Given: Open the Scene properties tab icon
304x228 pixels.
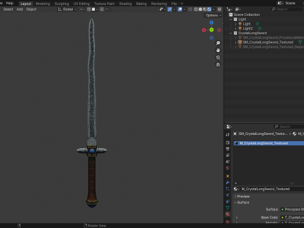Looking at the screenshot, I should [x=227, y=161].
